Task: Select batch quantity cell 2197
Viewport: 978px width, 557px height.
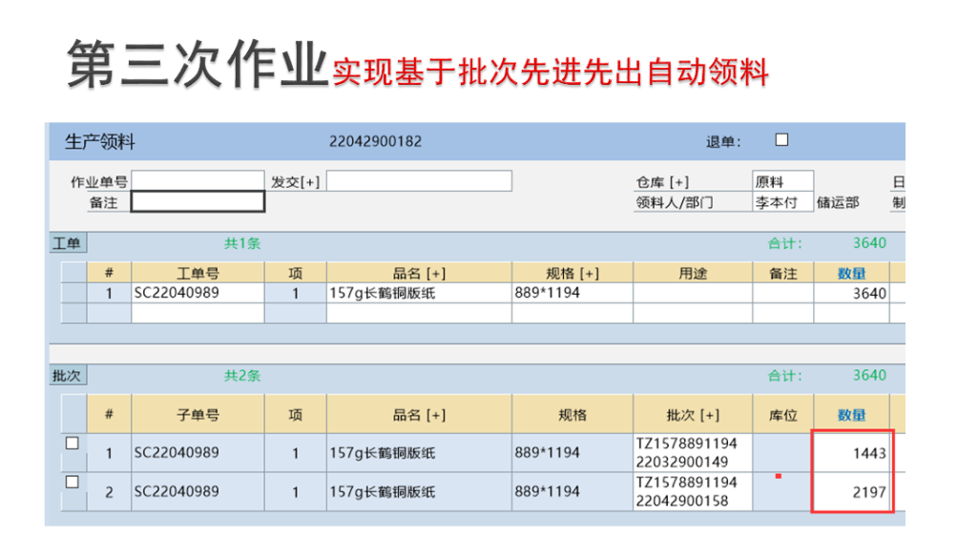Action: click(x=851, y=492)
